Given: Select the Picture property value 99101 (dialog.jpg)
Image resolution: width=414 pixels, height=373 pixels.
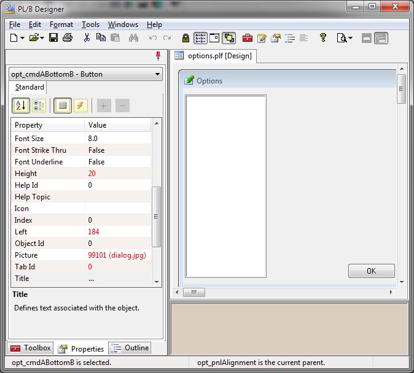Looking at the screenshot, I should point(117,255).
